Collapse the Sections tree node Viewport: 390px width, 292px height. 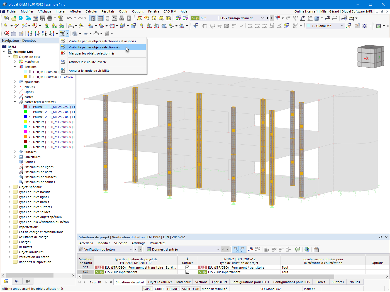(x=15, y=67)
